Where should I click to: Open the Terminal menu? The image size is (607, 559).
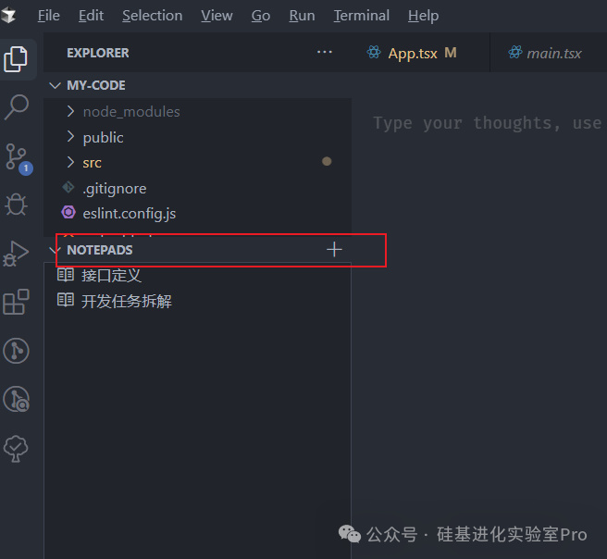[363, 16]
